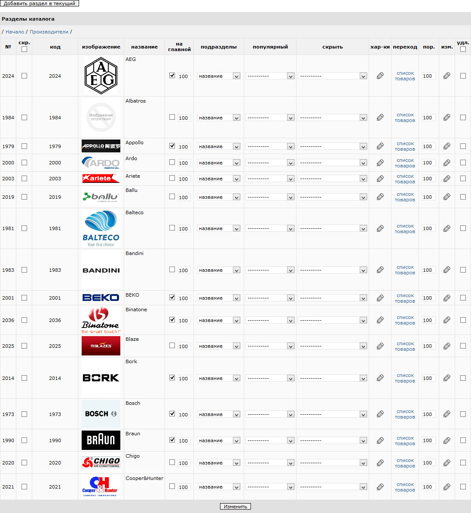Click изм. edit pencil for Balteco
Viewport: 471px width, 513px height.
447,228
